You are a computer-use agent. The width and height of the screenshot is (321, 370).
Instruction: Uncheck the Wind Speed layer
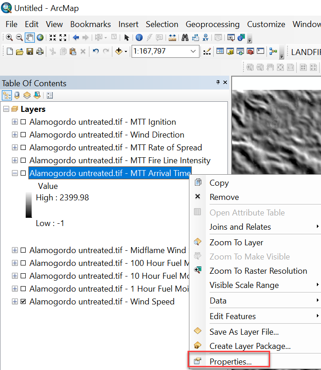tap(23, 302)
